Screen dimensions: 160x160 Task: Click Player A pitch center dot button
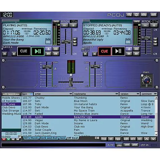tap(75, 42)
